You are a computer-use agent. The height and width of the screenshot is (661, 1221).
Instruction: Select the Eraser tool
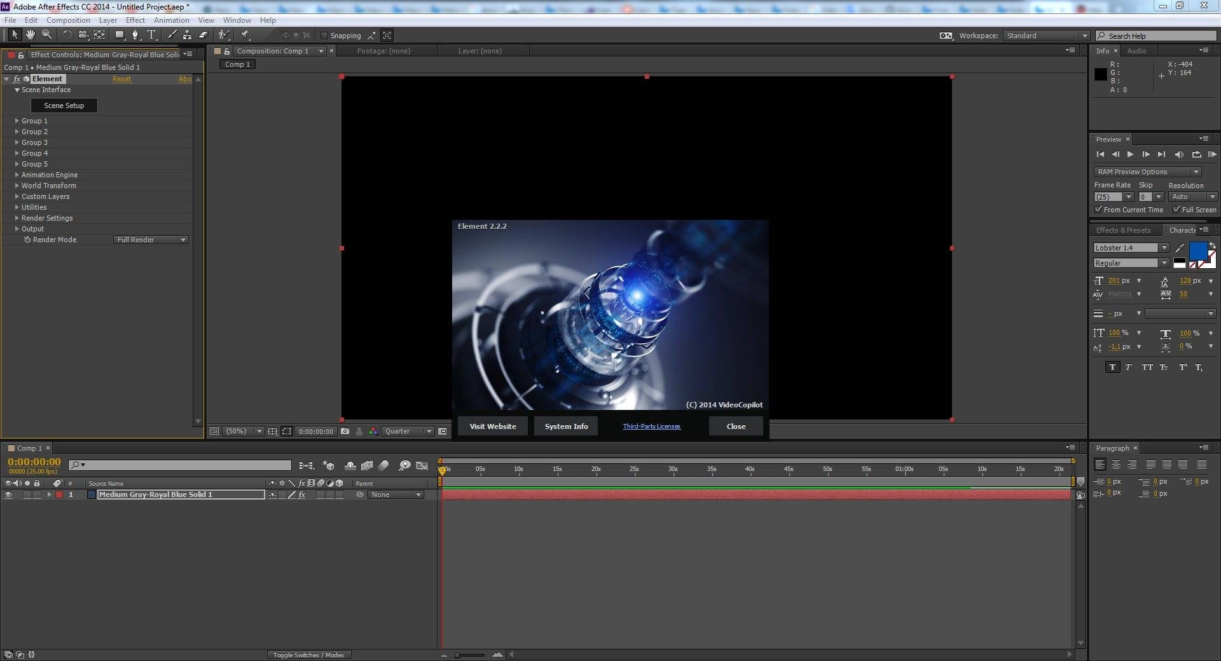point(203,35)
